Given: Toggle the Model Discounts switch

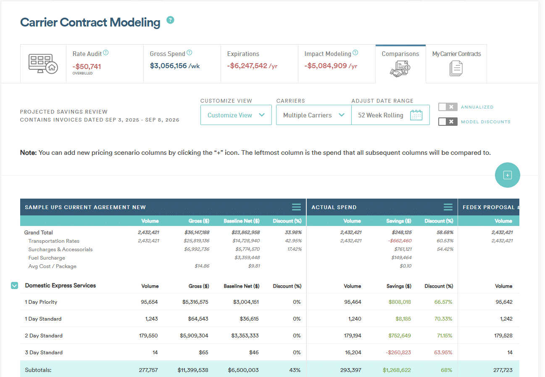Looking at the screenshot, I should [x=448, y=122].
